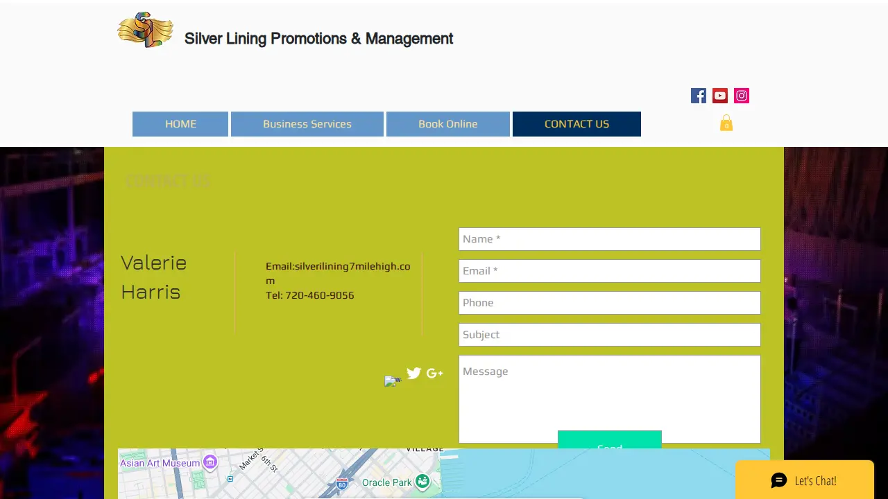Click the Valerie Harris name text
Image resolution: width=888 pixels, height=499 pixels.
coord(154,277)
